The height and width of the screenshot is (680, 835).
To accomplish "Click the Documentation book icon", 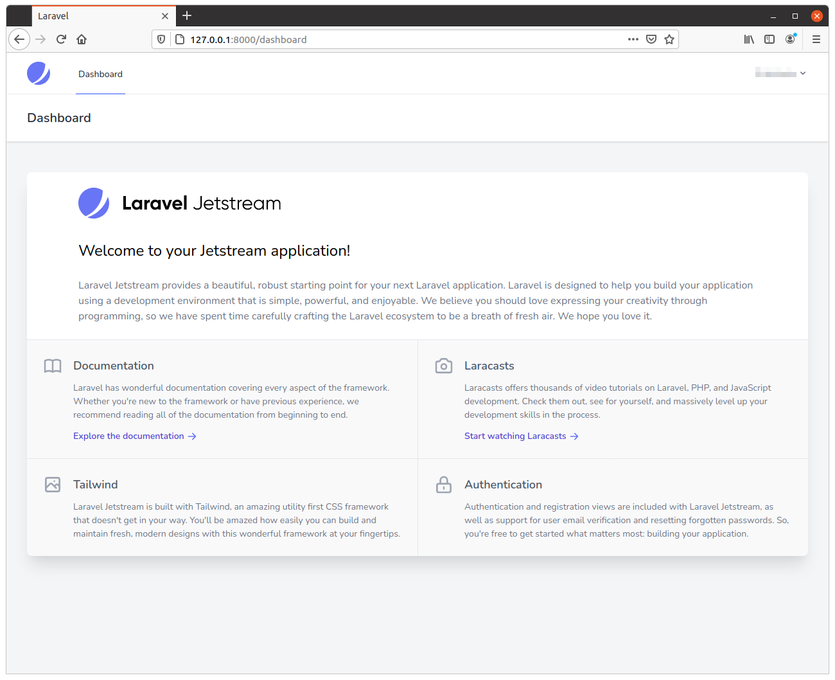I will (x=53, y=366).
